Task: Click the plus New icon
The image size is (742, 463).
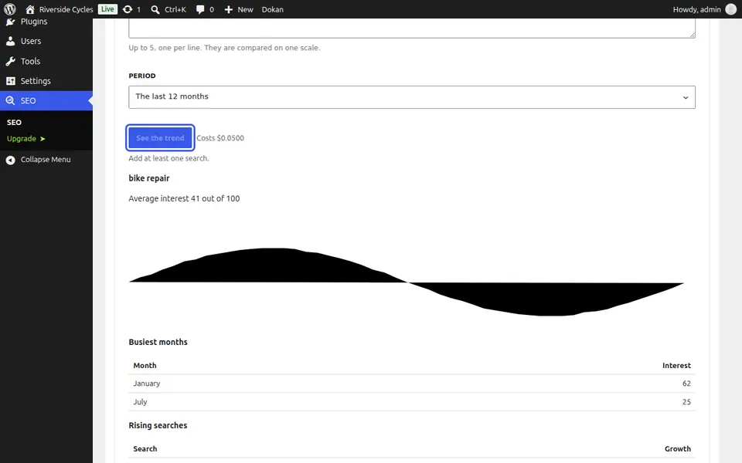Action: click(229, 9)
